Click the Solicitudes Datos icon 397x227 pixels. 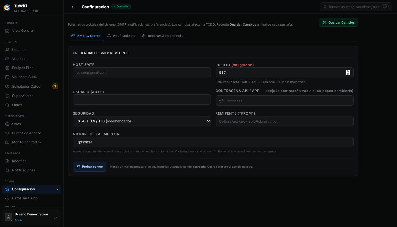click(7, 87)
